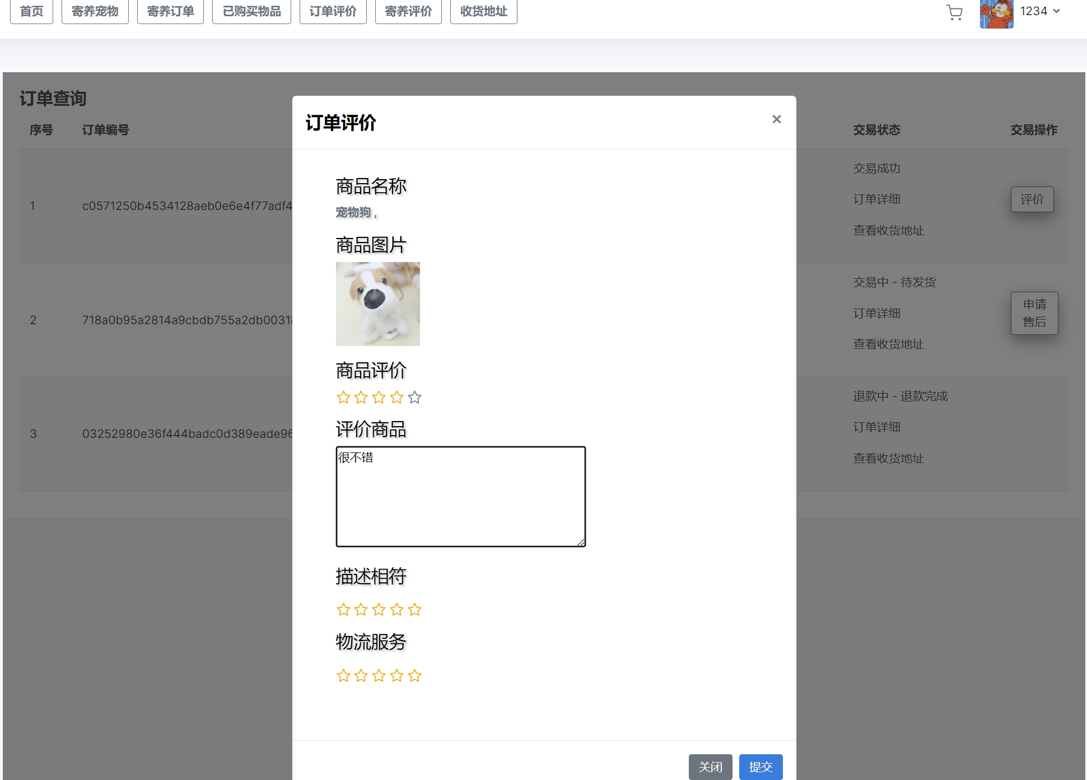The width and height of the screenshot is (1087, 780).
Task: Select fourth star under 描述相符
Action: coord(397,610)
